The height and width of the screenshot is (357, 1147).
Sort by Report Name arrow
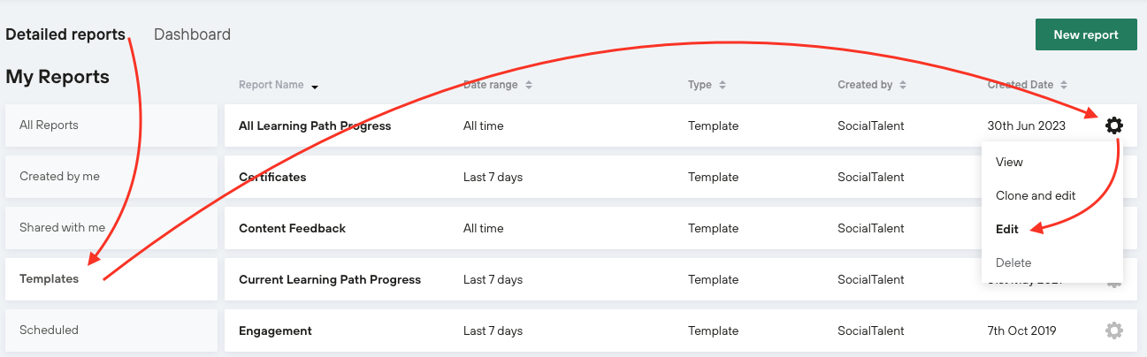pos(314,87)
